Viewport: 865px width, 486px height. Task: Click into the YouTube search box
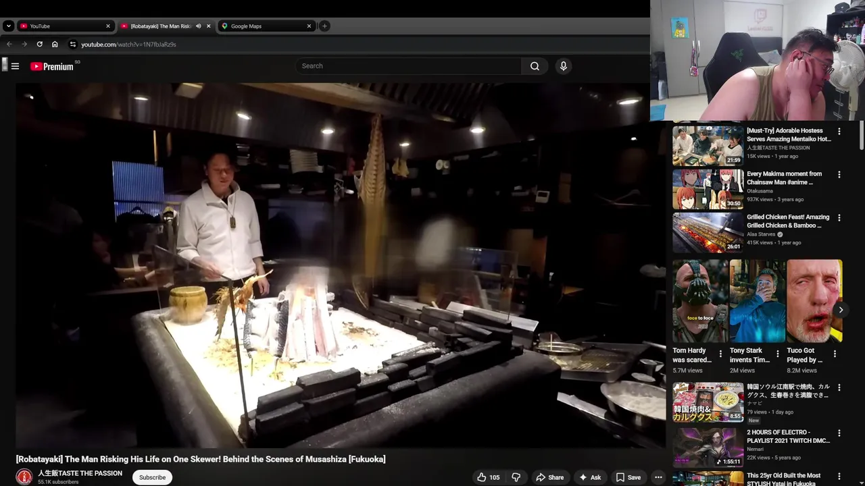(x=407, y=66)
